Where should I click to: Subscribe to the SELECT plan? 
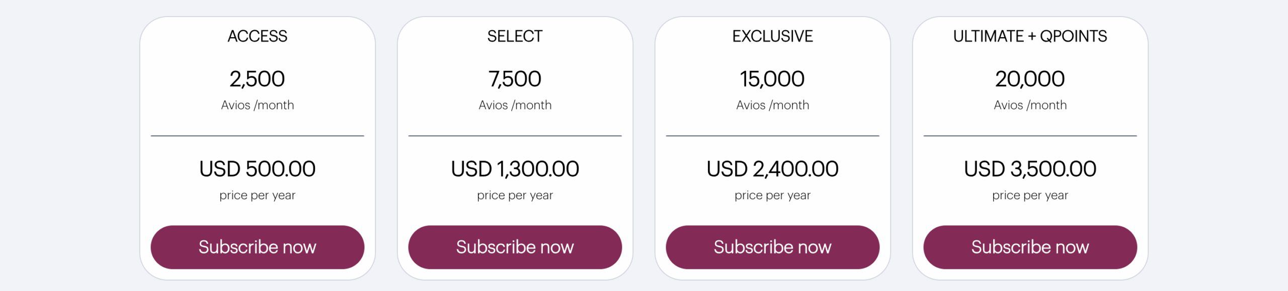coord(515,247)
